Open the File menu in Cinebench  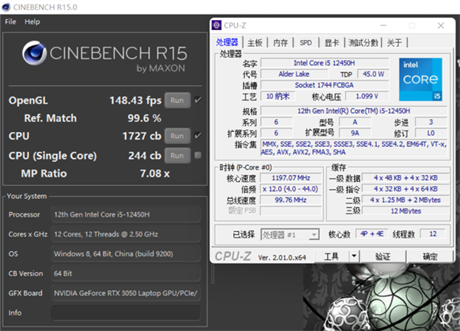pyautogui.click(x=11, y=22)
